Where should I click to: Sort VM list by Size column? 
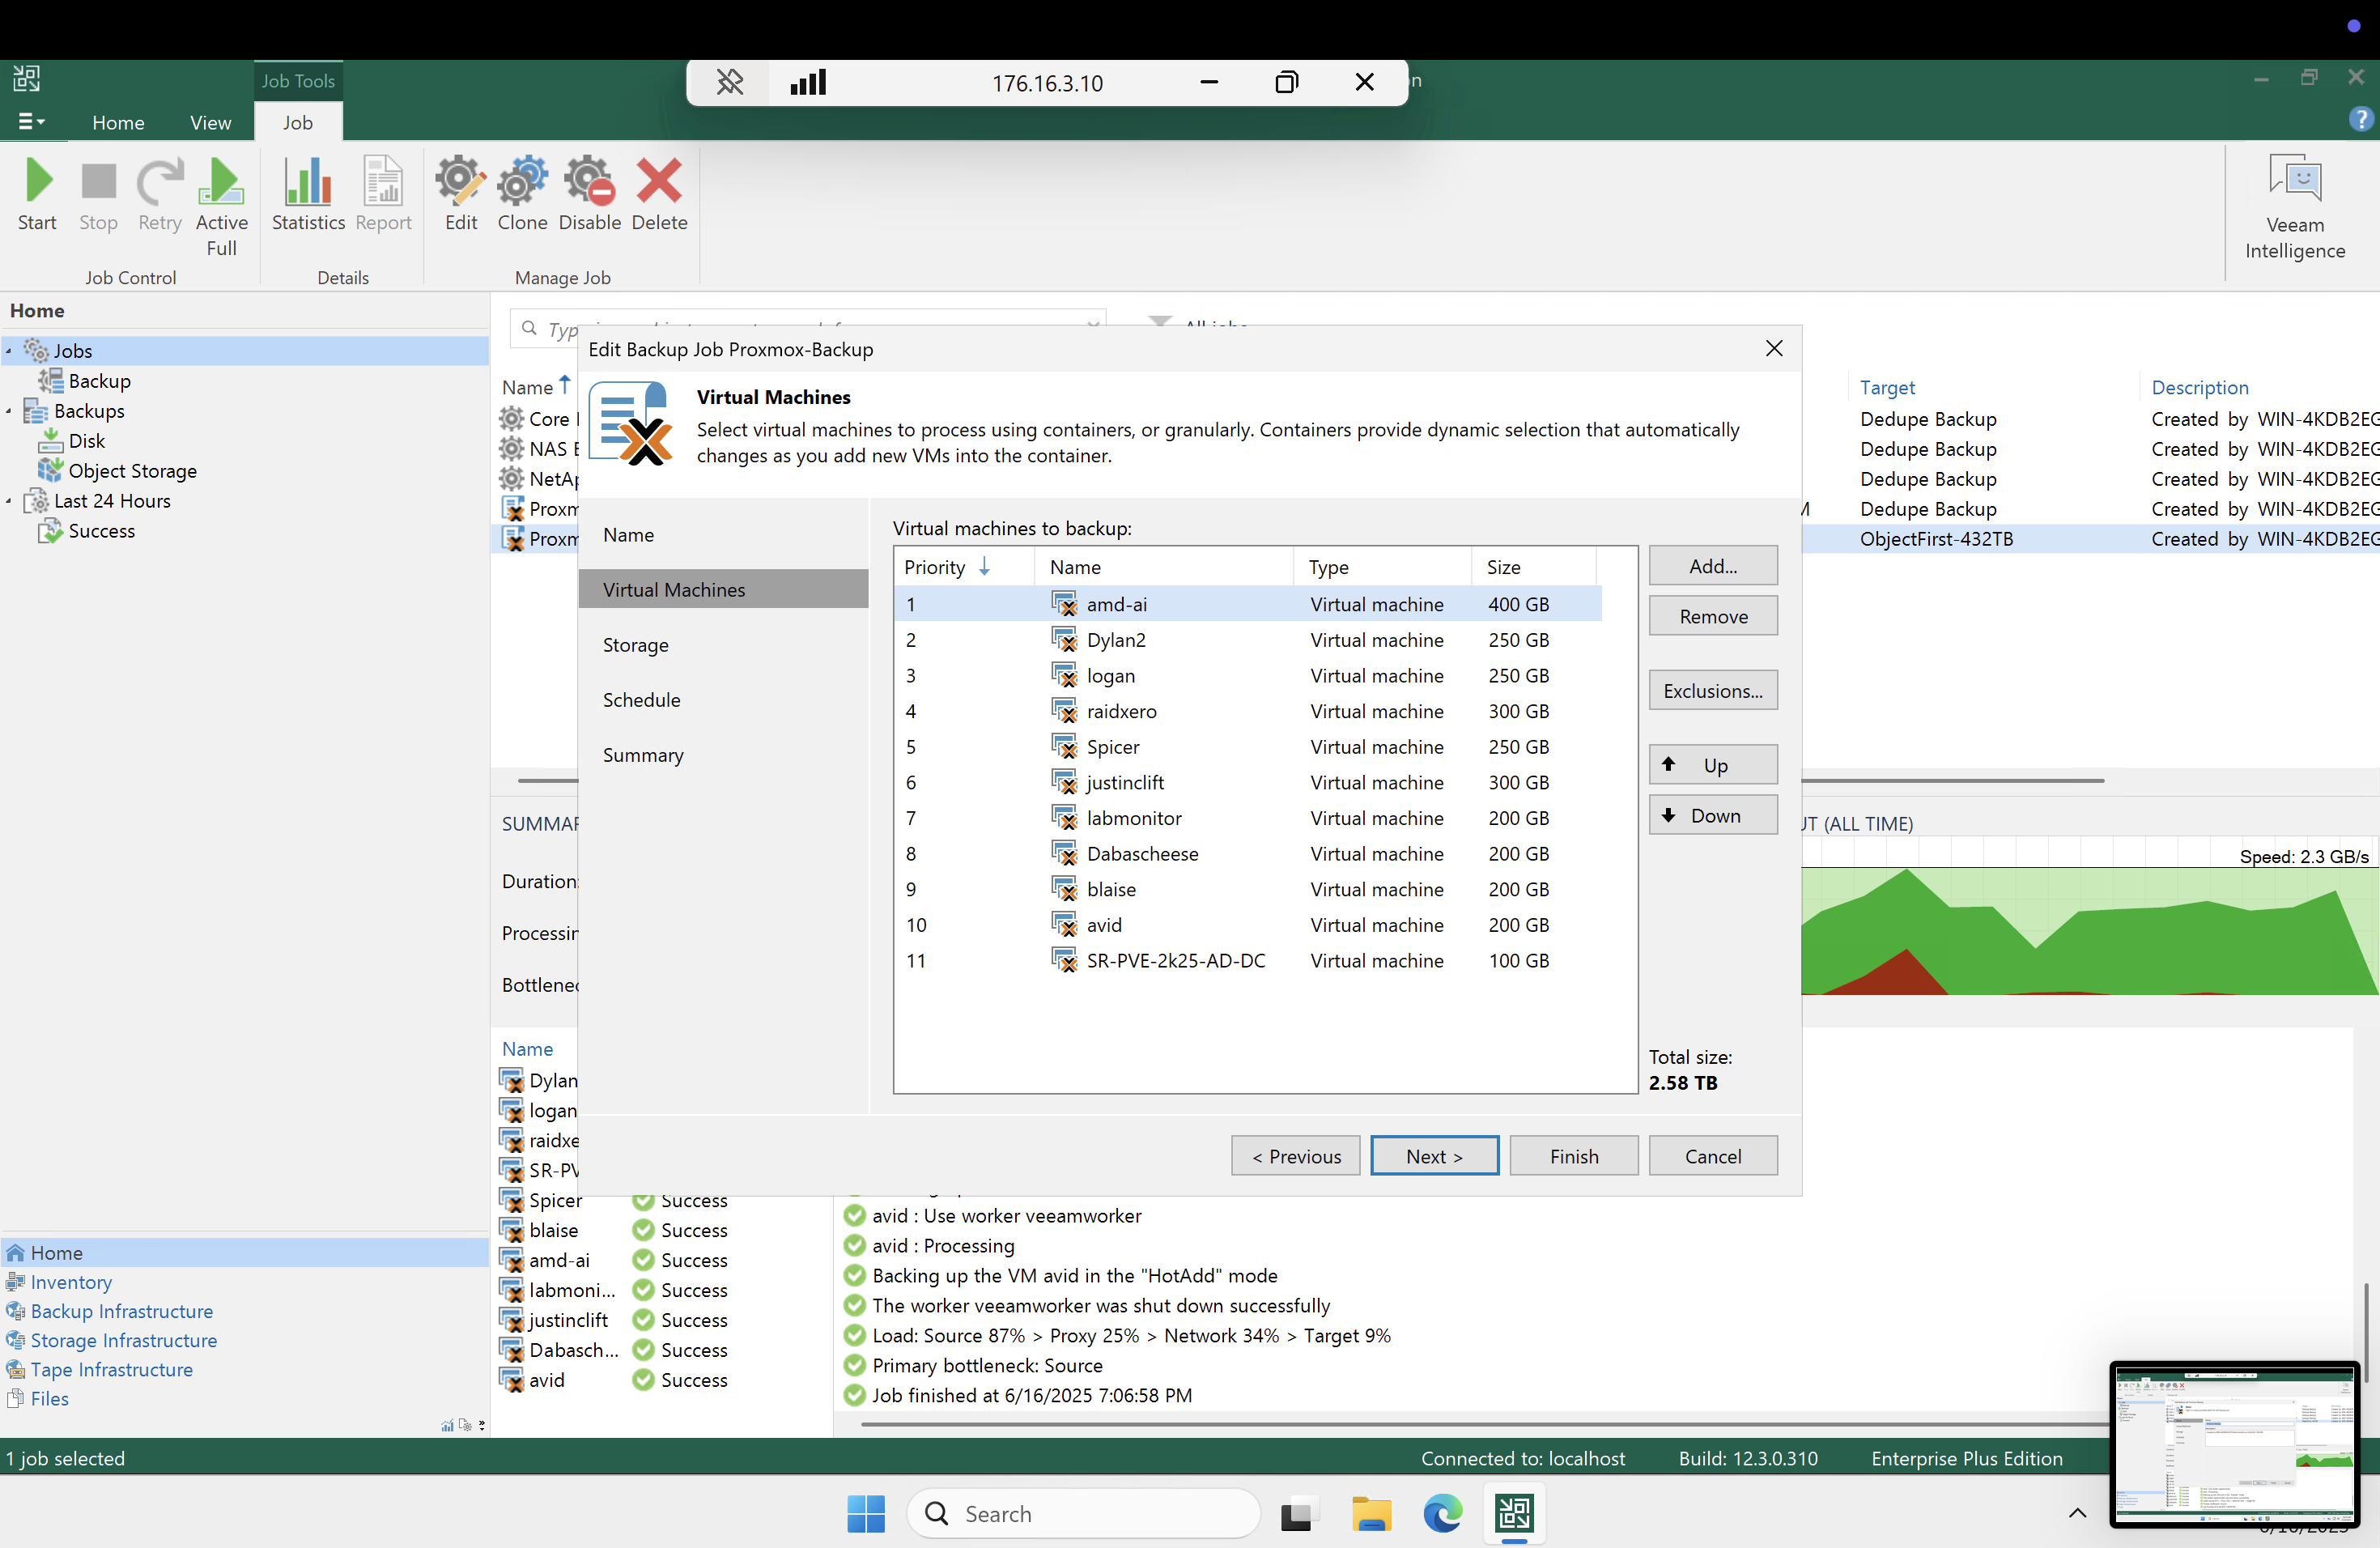1533,567
